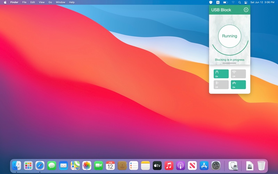278x174 pixels.
Task: Open Control Center from menu bar
Action: 246,2
